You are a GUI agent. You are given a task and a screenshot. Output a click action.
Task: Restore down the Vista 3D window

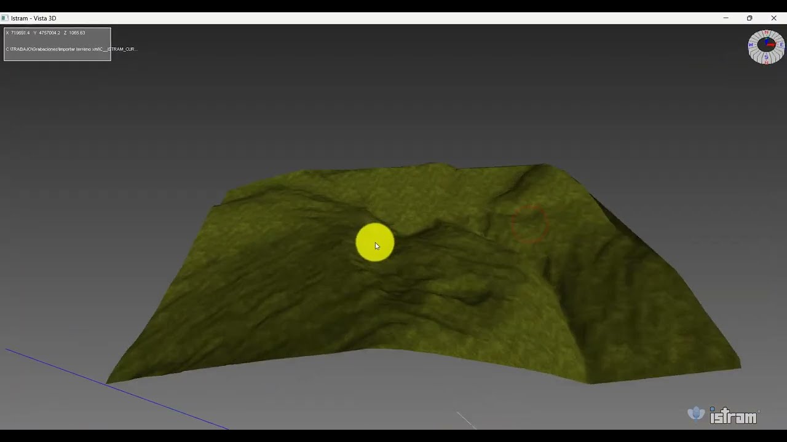point(749,18)
